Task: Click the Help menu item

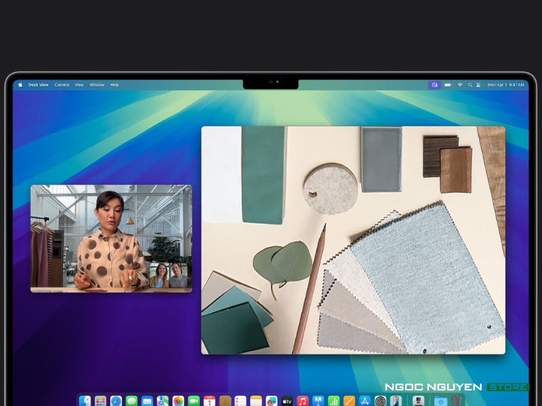Action: [114, 85]
